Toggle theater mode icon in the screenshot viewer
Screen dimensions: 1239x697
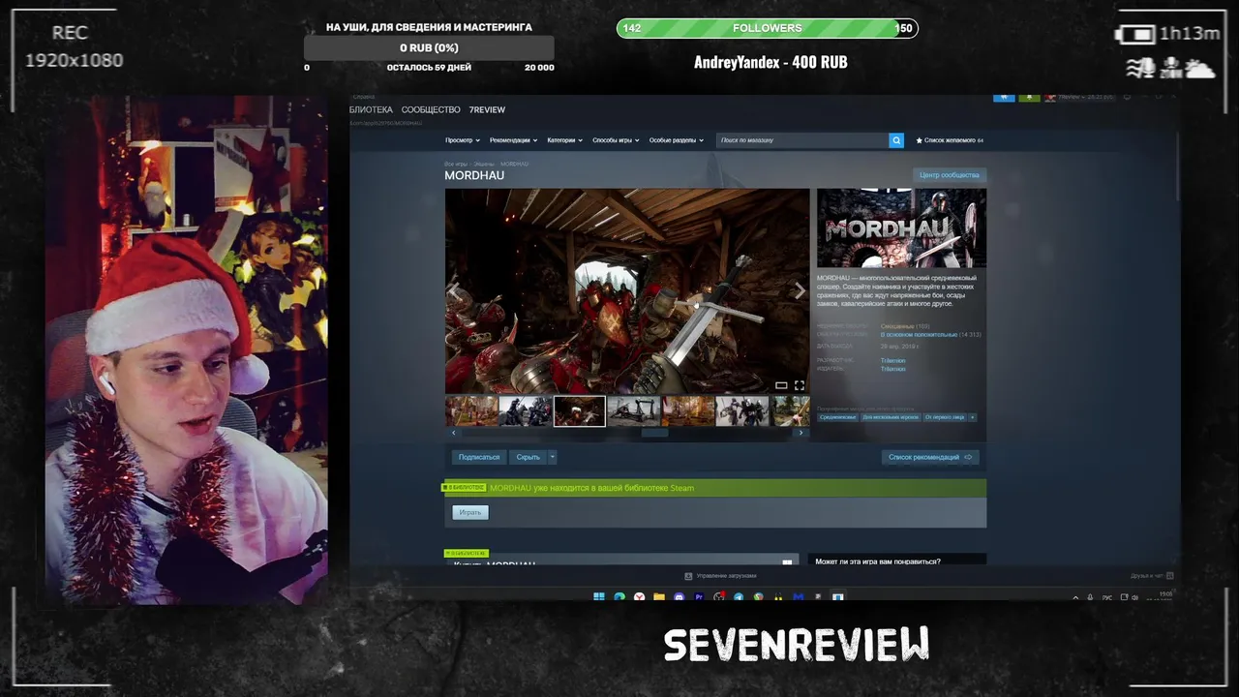pos(781,385)
